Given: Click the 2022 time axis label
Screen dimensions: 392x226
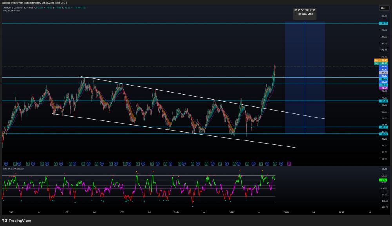Looking at the screenshot, I should click(x=67, y=213).
